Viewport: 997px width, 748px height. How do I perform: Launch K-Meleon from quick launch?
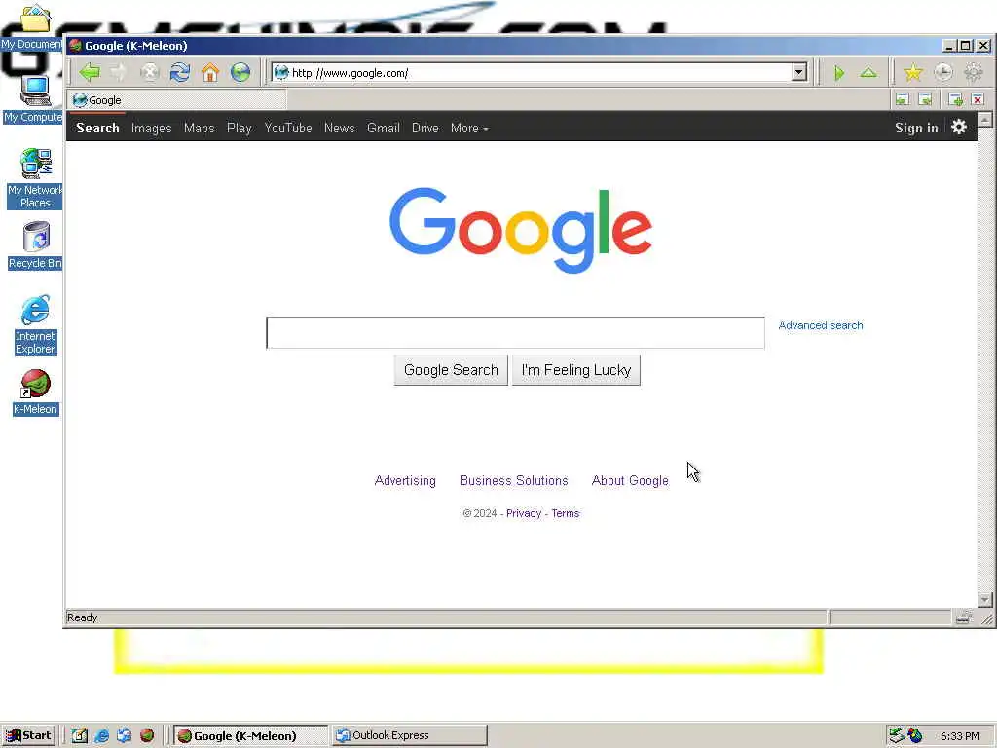[147, 735]
